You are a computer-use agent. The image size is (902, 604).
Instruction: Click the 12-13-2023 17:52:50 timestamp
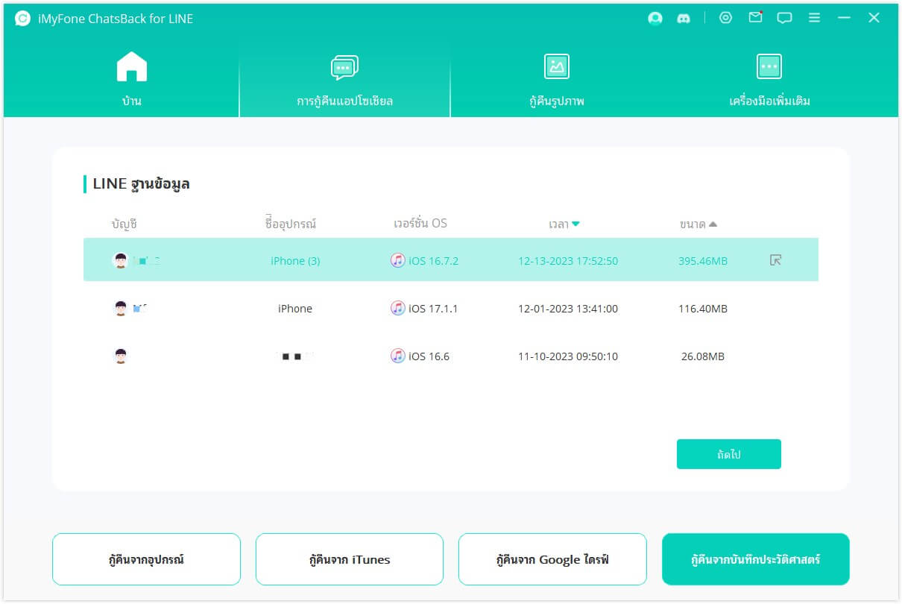click(x=568, y=261)
